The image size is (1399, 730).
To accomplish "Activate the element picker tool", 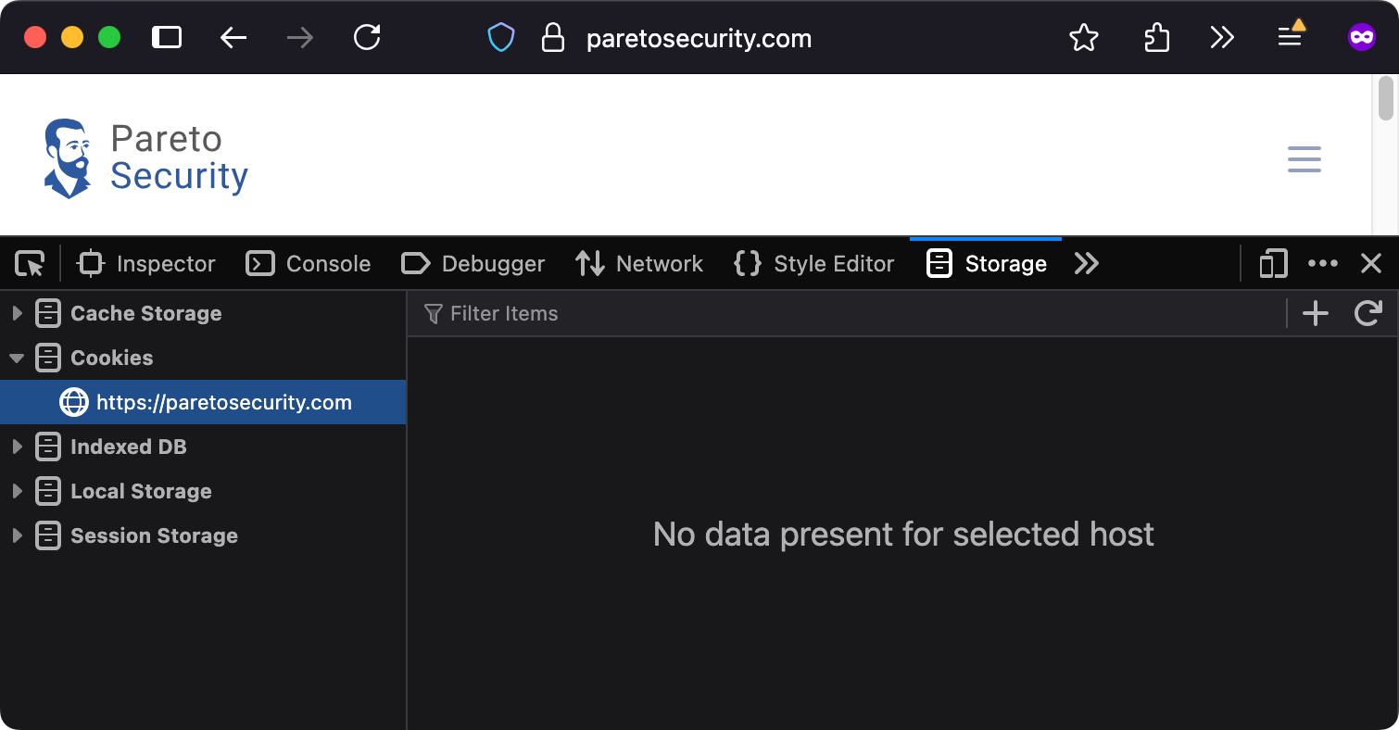I will point(31,264).
